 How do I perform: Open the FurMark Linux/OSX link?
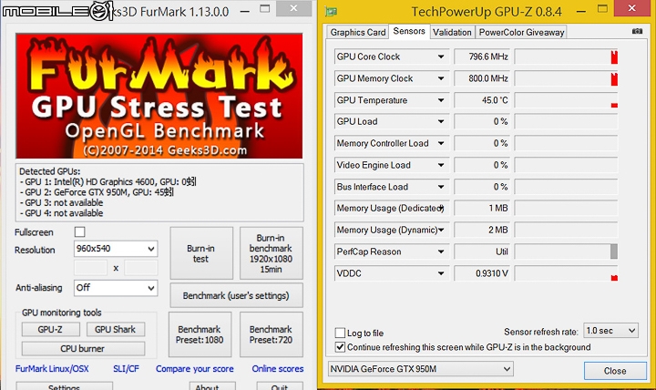52,369
